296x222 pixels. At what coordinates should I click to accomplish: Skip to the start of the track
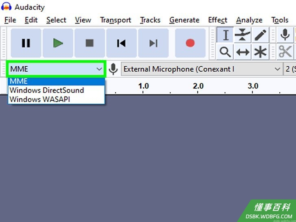pyautogui.click(x=122, y=43)
